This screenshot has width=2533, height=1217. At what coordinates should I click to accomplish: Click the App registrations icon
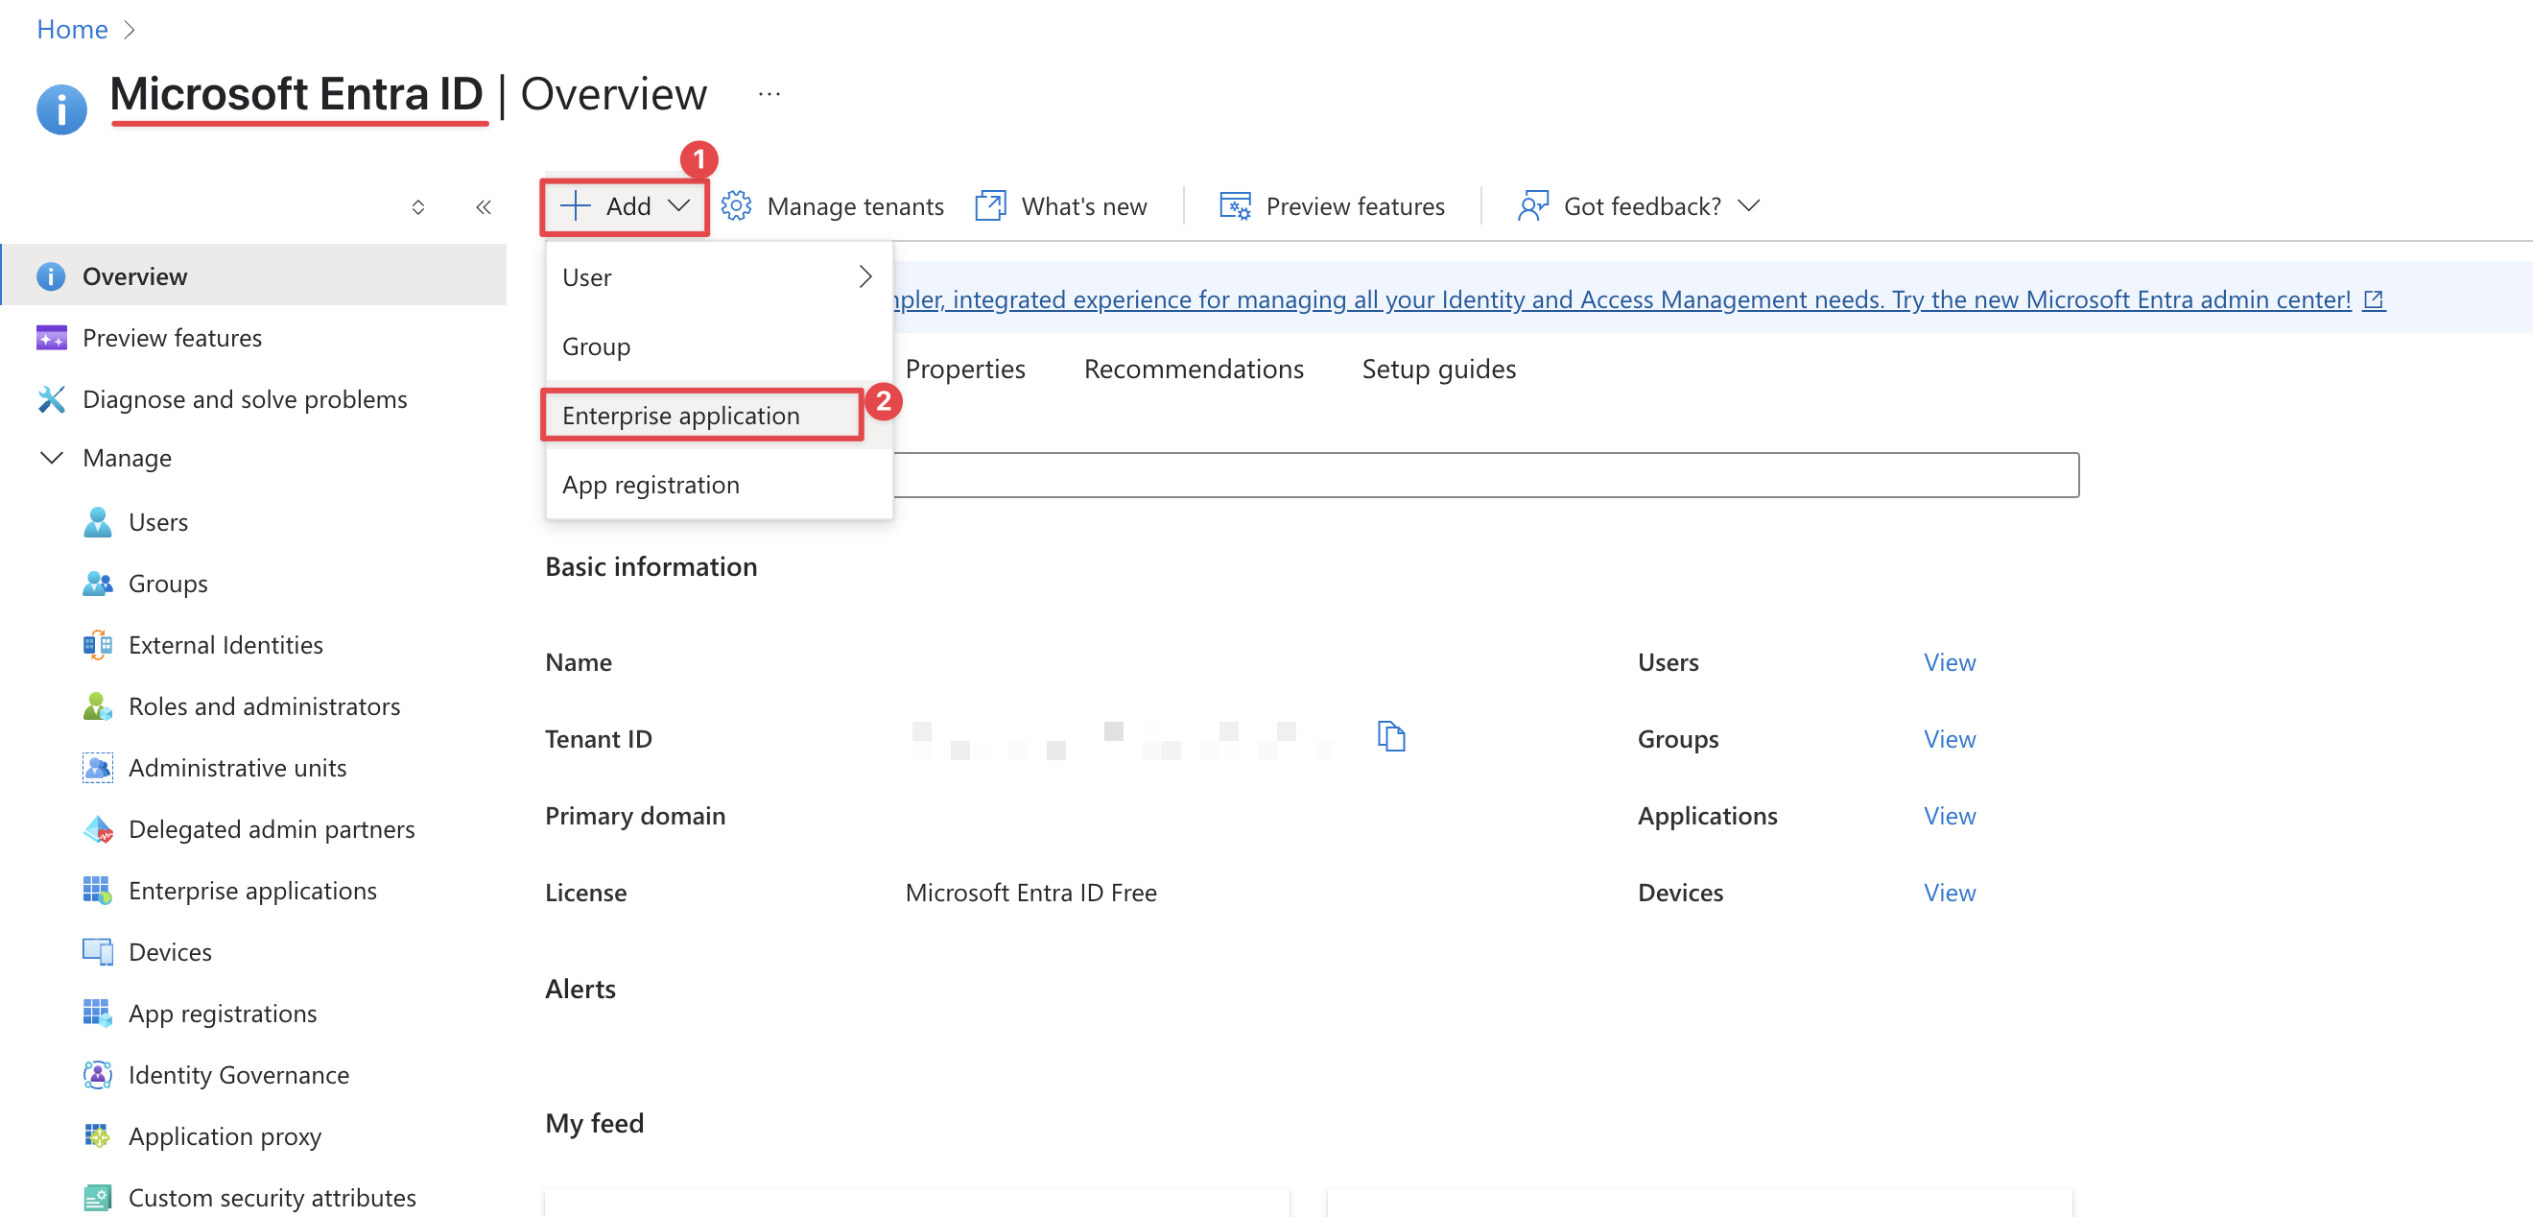tap(96, 1013)
